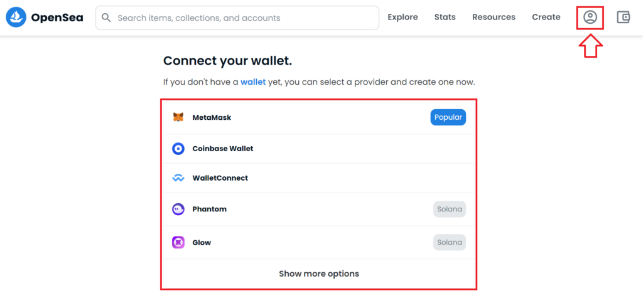Screen dimensions: 643x308
Task: Click the MetaMask fox icon
Action: 178,117
